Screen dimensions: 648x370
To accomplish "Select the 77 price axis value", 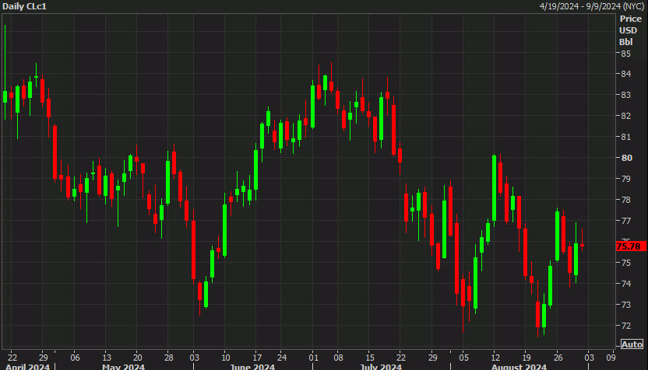I will [625, 221].
